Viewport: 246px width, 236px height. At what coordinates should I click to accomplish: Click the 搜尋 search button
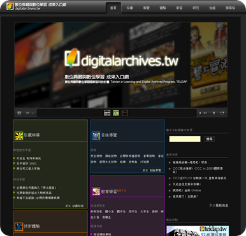click(x=210, y=139)
